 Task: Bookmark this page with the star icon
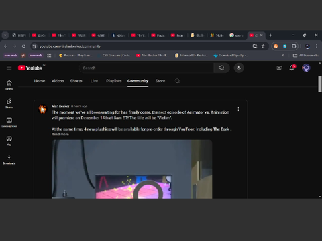pos(263,46)
